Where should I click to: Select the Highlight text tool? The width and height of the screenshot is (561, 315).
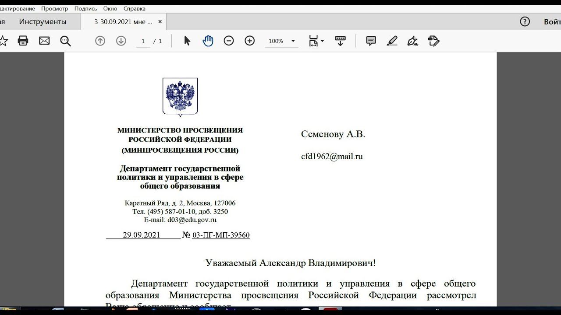pyautogui.click(x=392, y=41)
